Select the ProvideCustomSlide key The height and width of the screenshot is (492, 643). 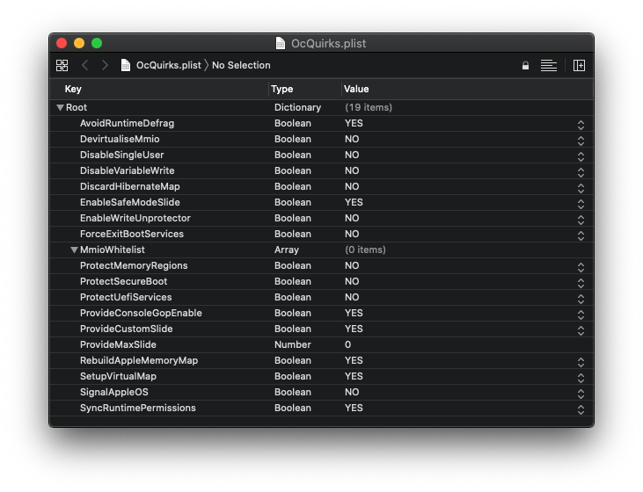[x=127, y=329]
